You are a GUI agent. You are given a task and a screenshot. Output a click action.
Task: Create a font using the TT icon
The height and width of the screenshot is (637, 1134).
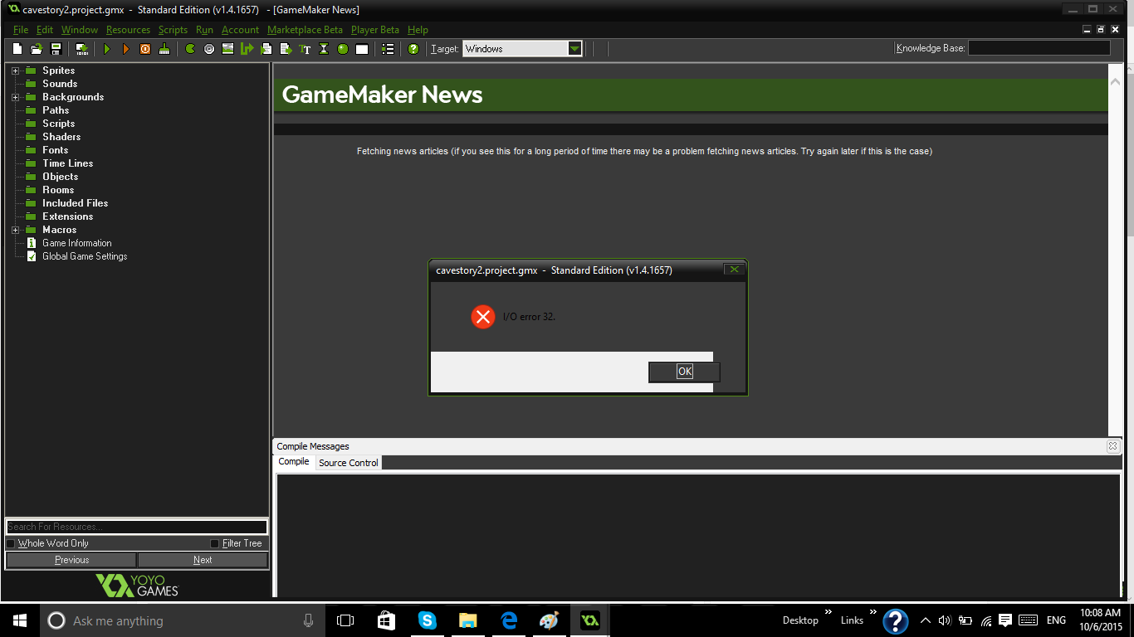click(305, 49)
